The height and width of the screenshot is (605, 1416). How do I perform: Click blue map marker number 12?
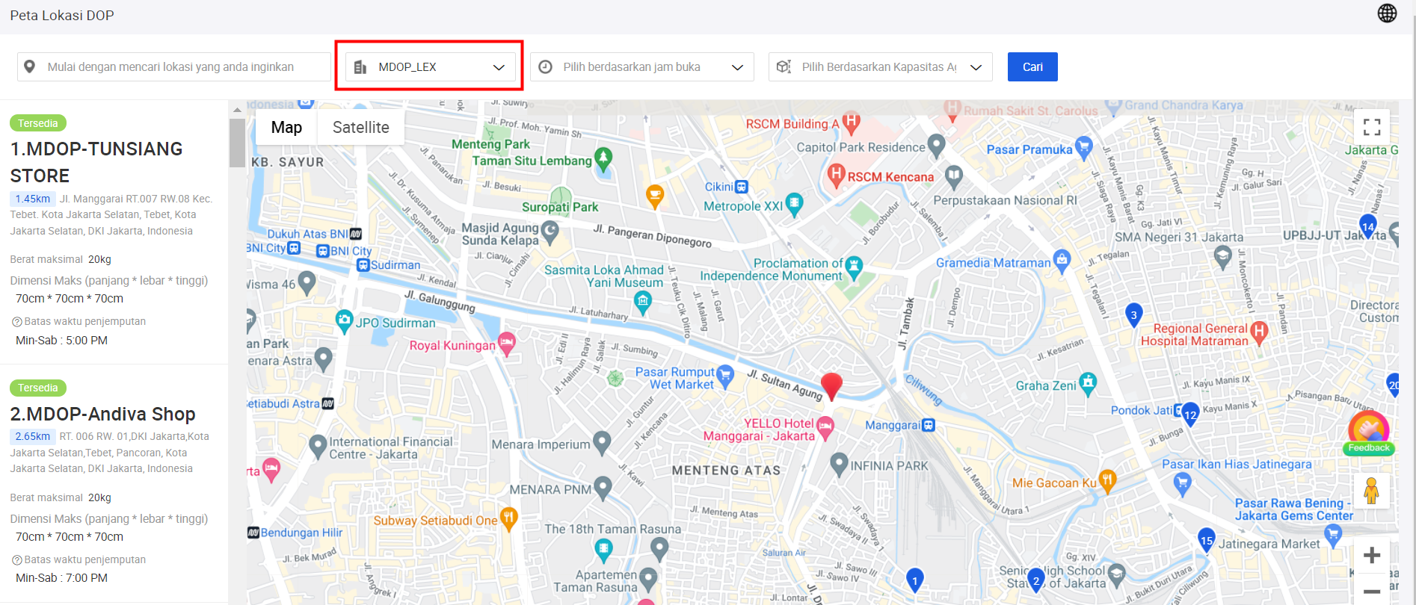1190,415
